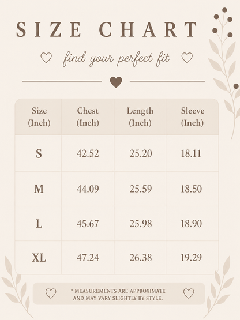The image size is (240, 320).
Task: Select the Chest (Inch) column header
Action: tap(88, 116)
